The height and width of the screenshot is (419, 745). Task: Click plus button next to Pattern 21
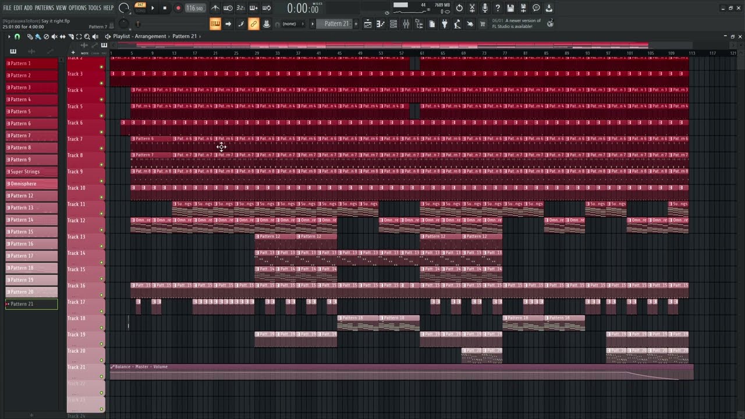(356, 24)
